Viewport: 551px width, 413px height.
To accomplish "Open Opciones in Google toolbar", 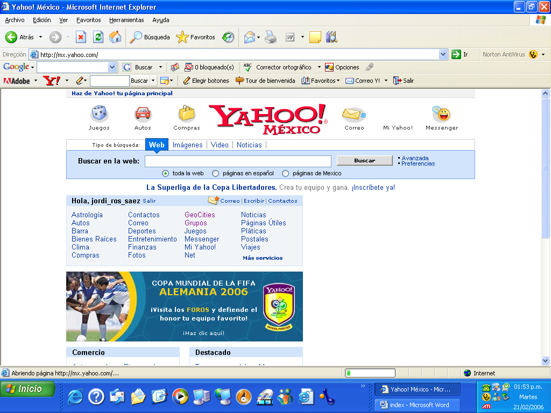I will [342, 67].
